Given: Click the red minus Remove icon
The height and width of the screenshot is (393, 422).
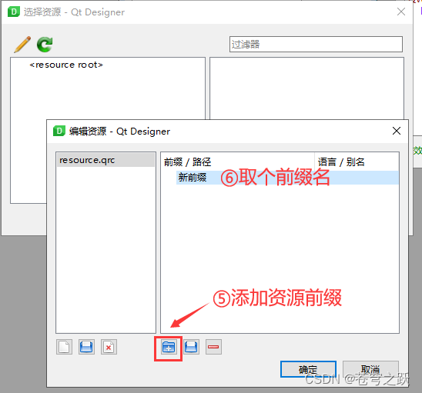Looking at the screenshot, I should click(213, 347).
